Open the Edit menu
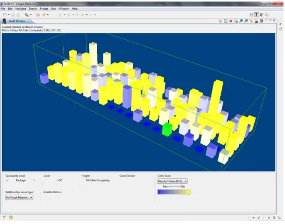 point(10,9)
